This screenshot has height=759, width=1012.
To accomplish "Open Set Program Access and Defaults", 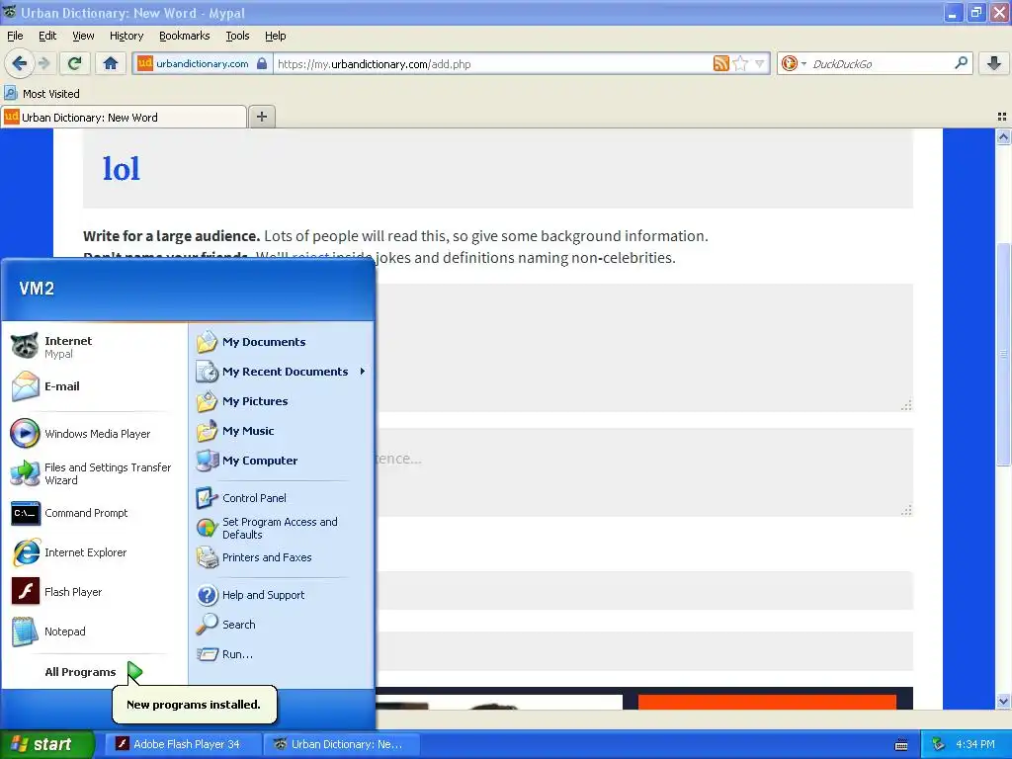I will pyautogui.click(x=282, y=528).
